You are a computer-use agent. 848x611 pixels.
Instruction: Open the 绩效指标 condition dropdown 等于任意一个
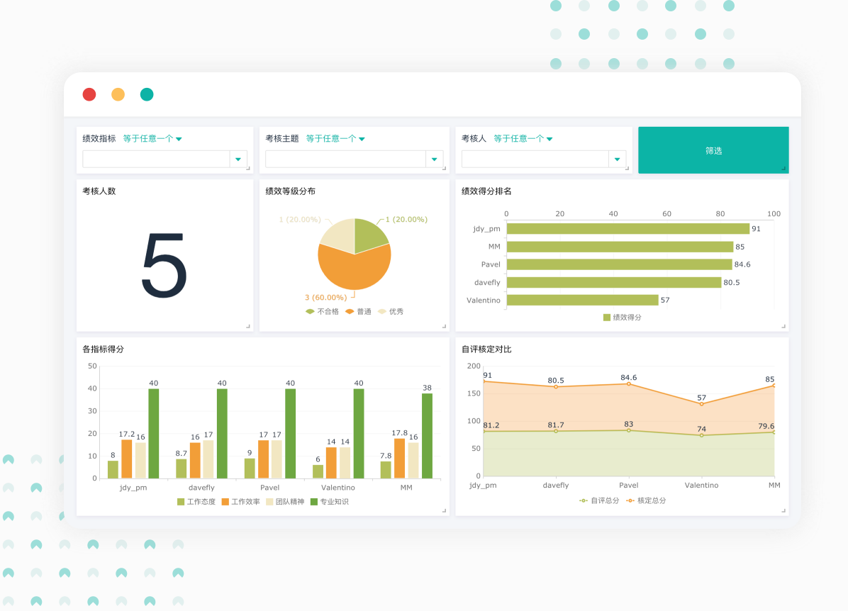tap(152, 139)
